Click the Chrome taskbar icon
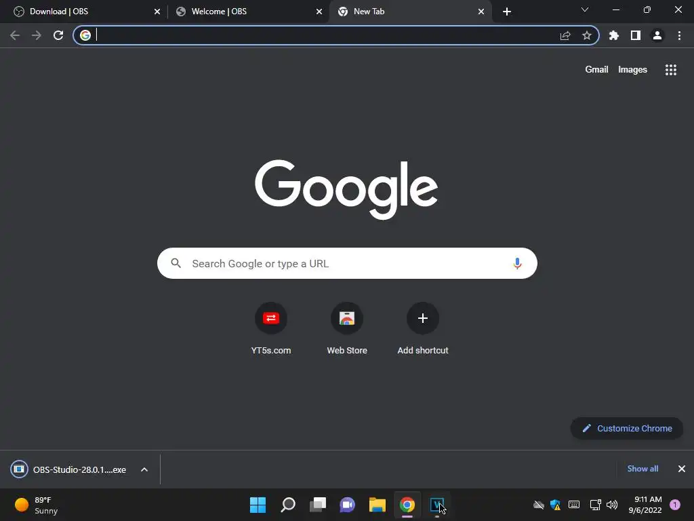 pos(407,505)
